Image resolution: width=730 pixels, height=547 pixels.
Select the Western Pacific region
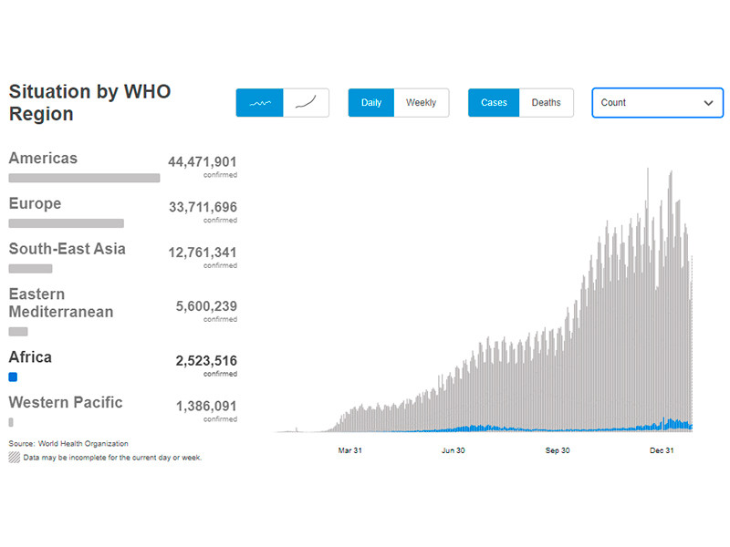[65, 402]
